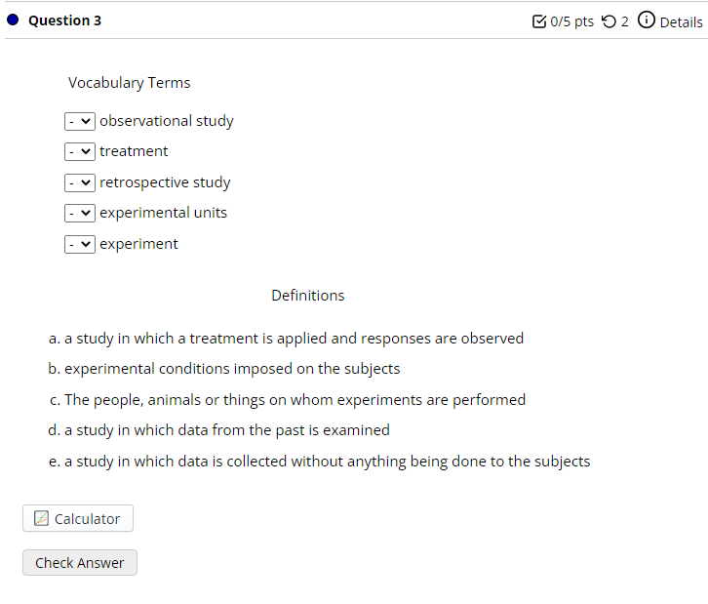Open the dropdown for observational study

pyautogui.click(x=80, y=121)
